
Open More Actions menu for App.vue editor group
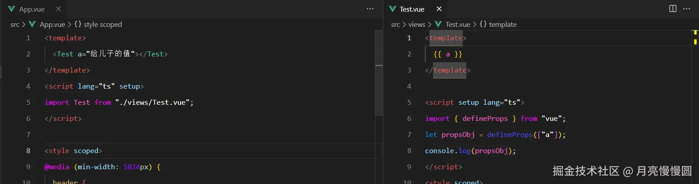click(x=370, y=9)
